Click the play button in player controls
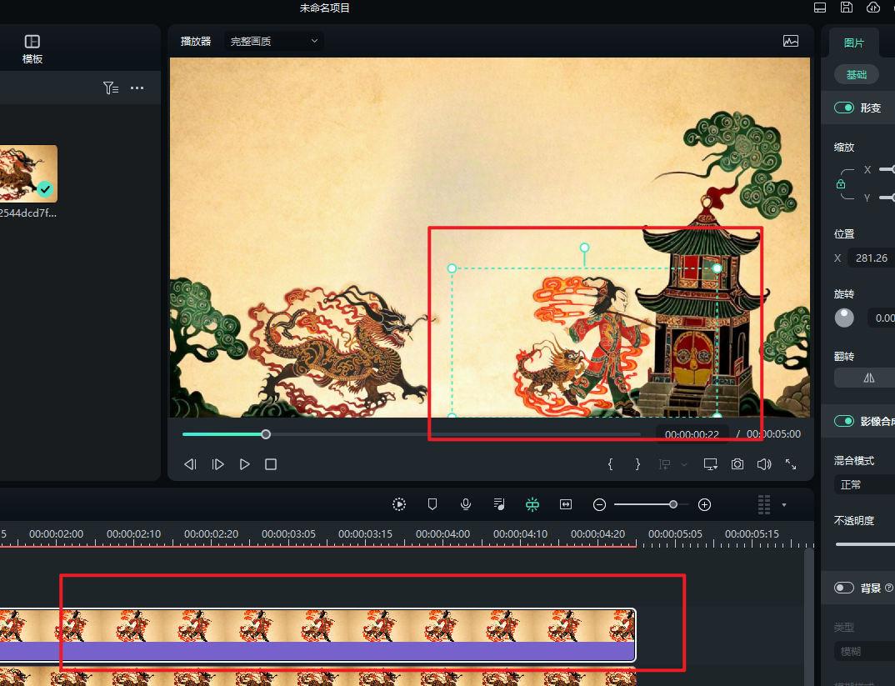895x686 pixels. [244, 464]
